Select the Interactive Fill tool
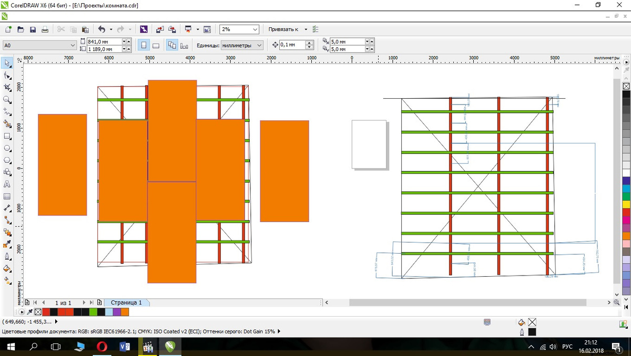Viewport: 631px width, 356px height. [x=7, y=280]
